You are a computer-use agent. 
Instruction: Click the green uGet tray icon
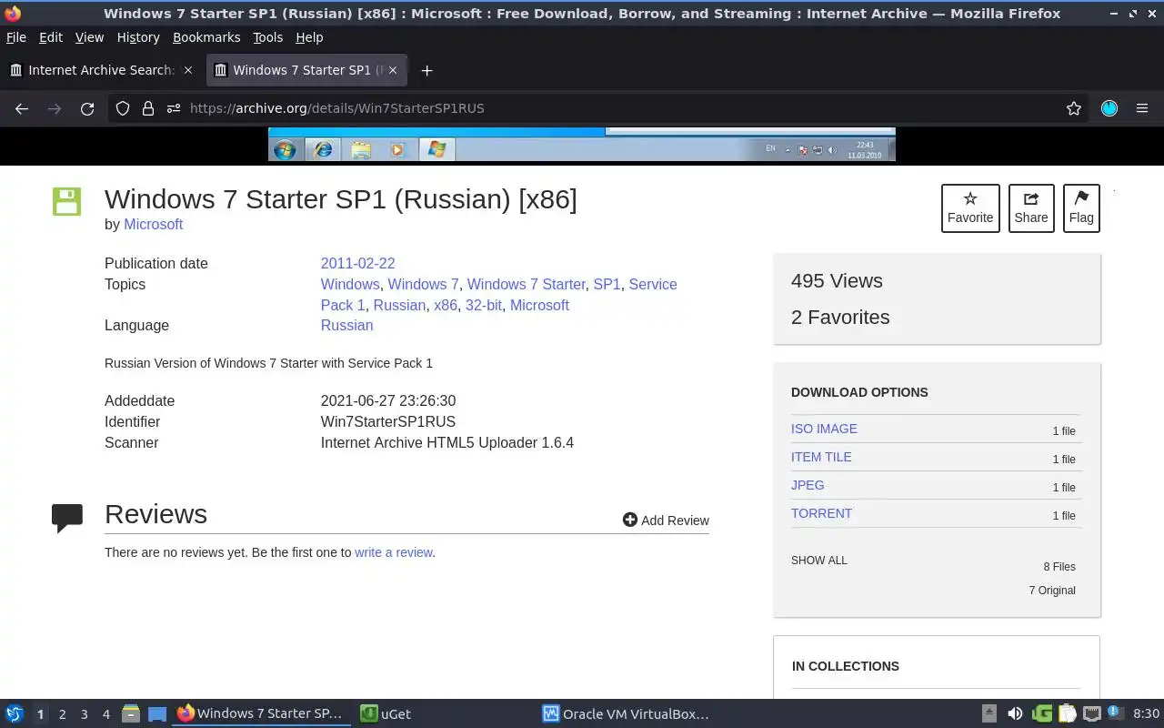click(1042, 713)
